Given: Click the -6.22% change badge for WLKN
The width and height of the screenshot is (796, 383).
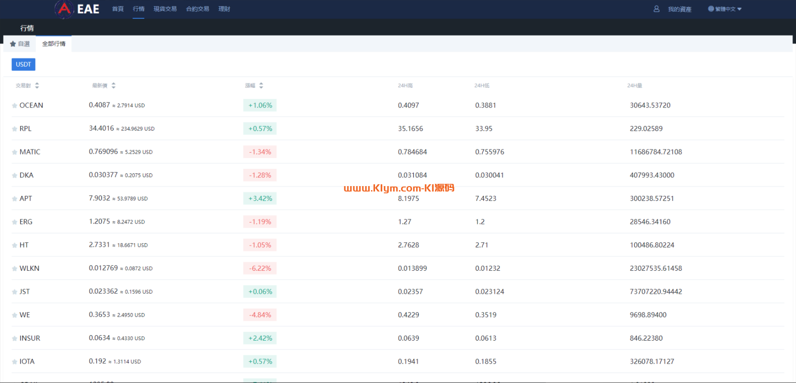Looking at the screenshot, I should click(x=260, y=269).
